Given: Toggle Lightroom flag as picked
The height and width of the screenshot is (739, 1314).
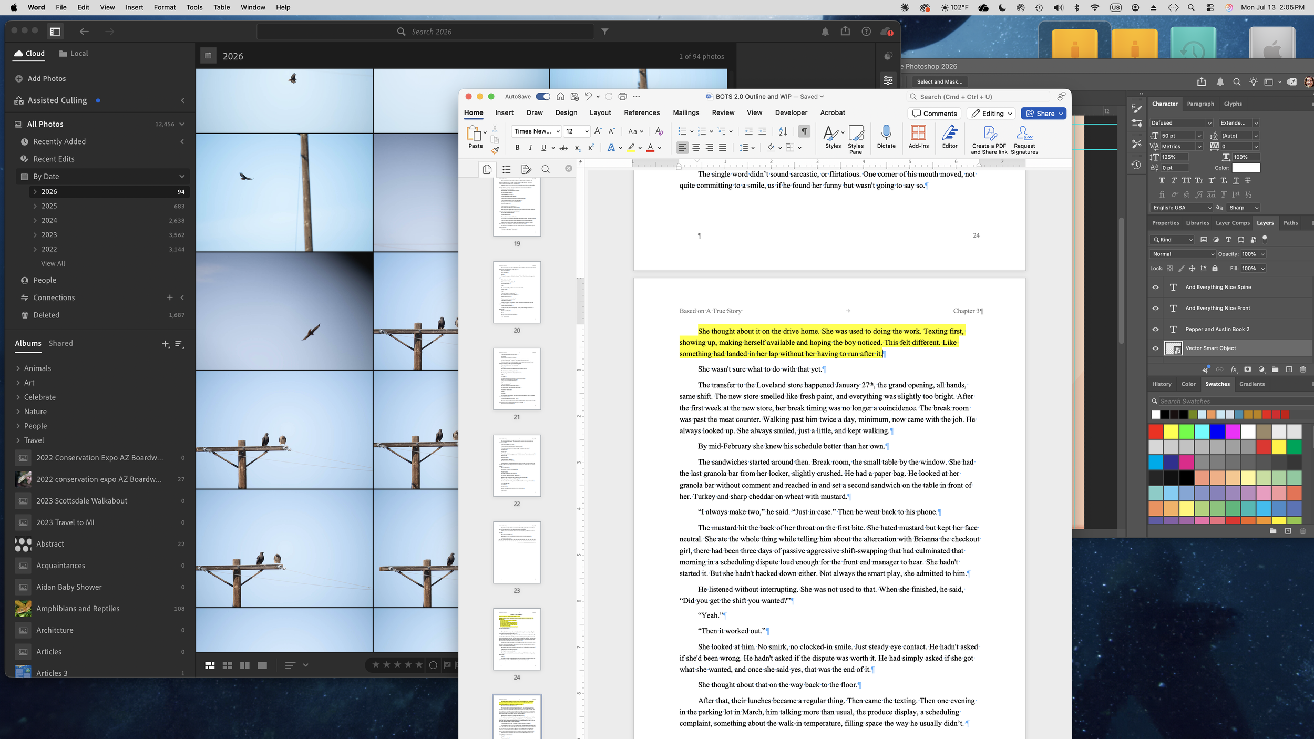Looking at the screenshot, I should click(447, 665).
